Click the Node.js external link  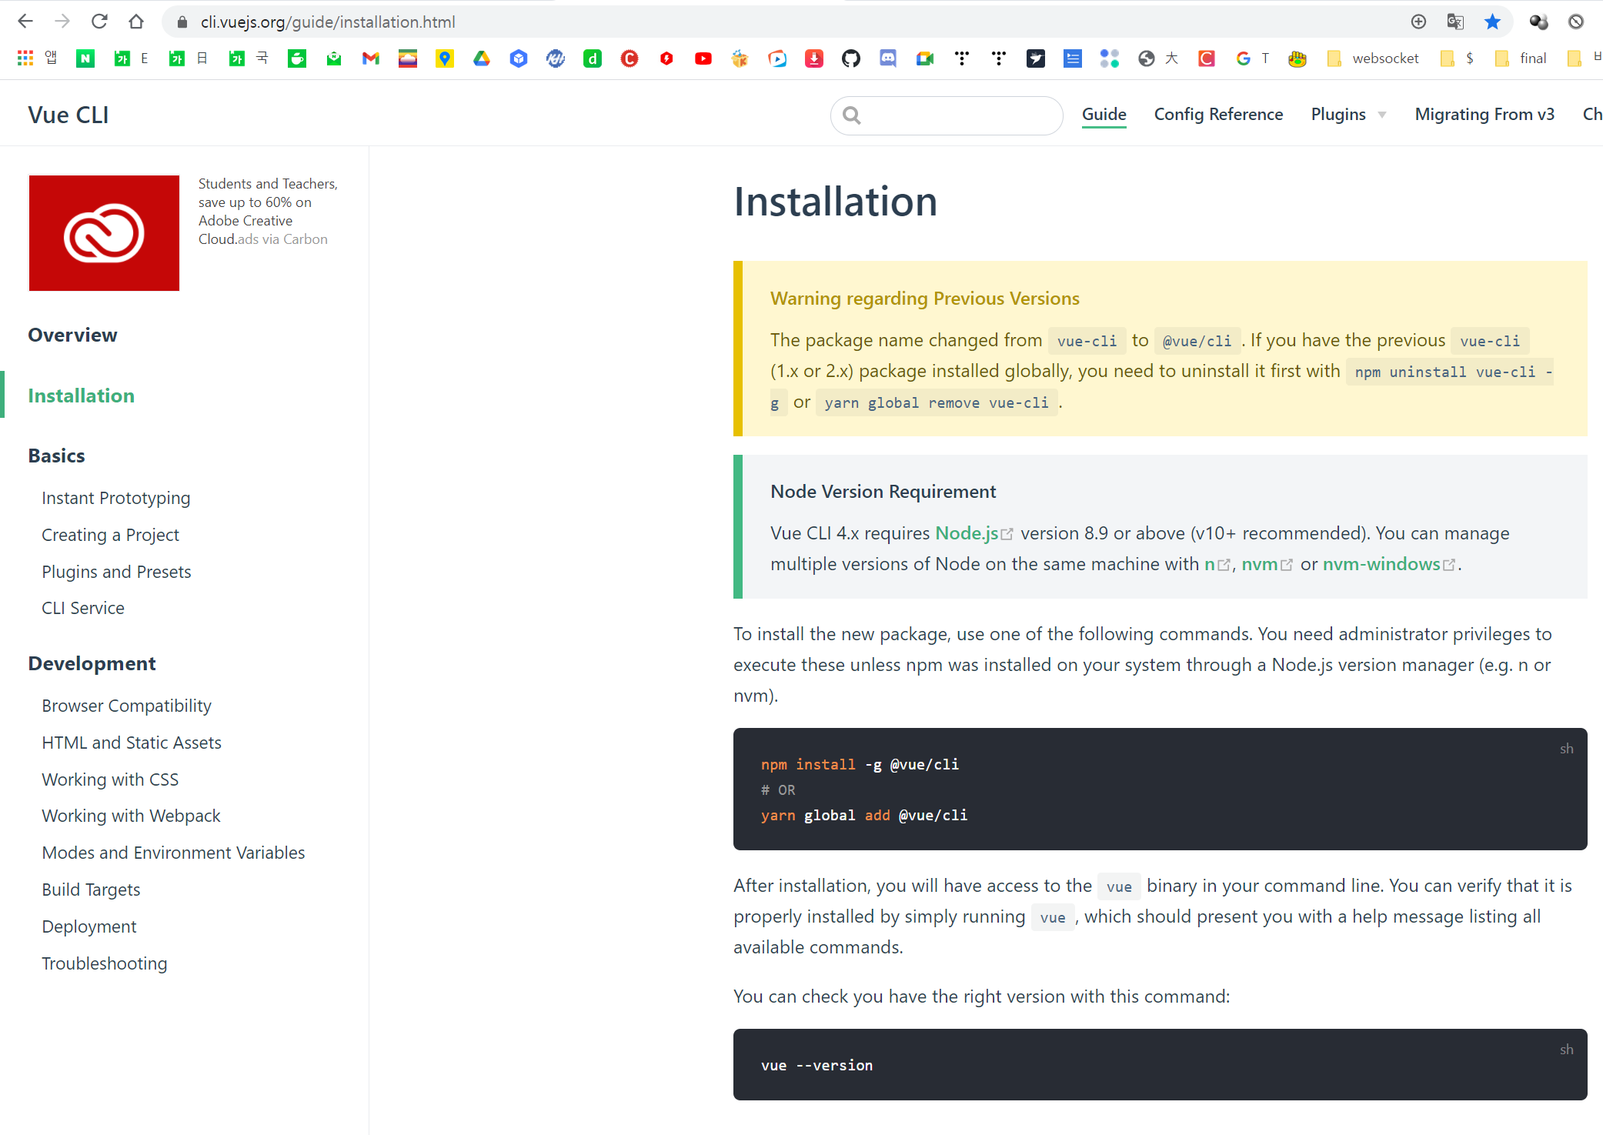[967, 533]
